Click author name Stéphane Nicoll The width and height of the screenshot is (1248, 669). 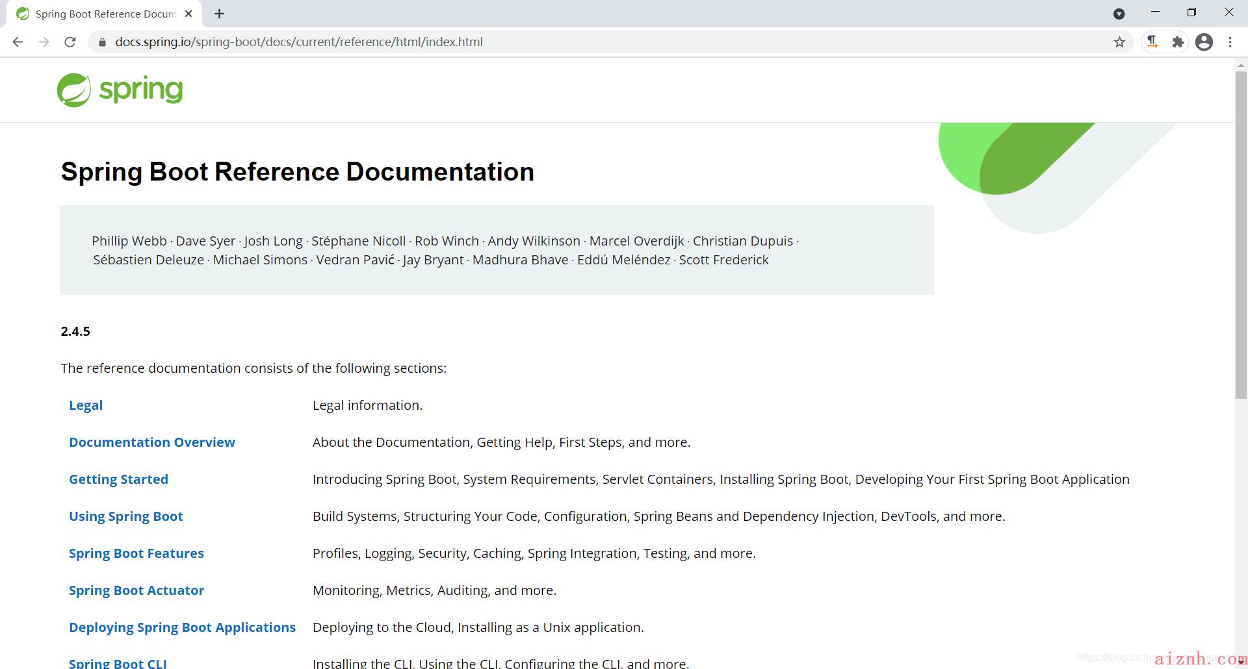pyautogui.click(x=359, y=241)
